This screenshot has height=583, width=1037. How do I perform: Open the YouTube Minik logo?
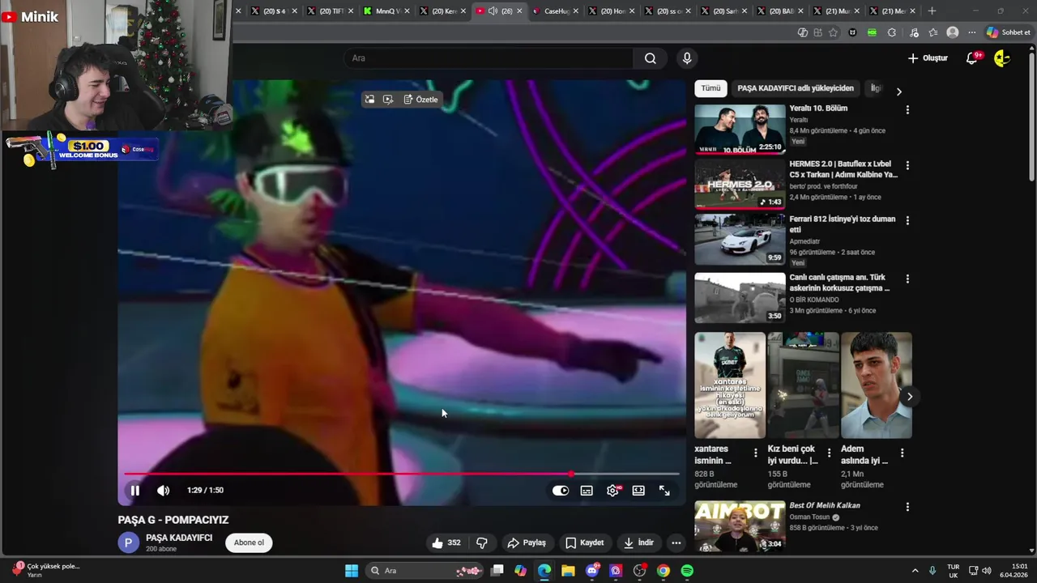[30, 16]
